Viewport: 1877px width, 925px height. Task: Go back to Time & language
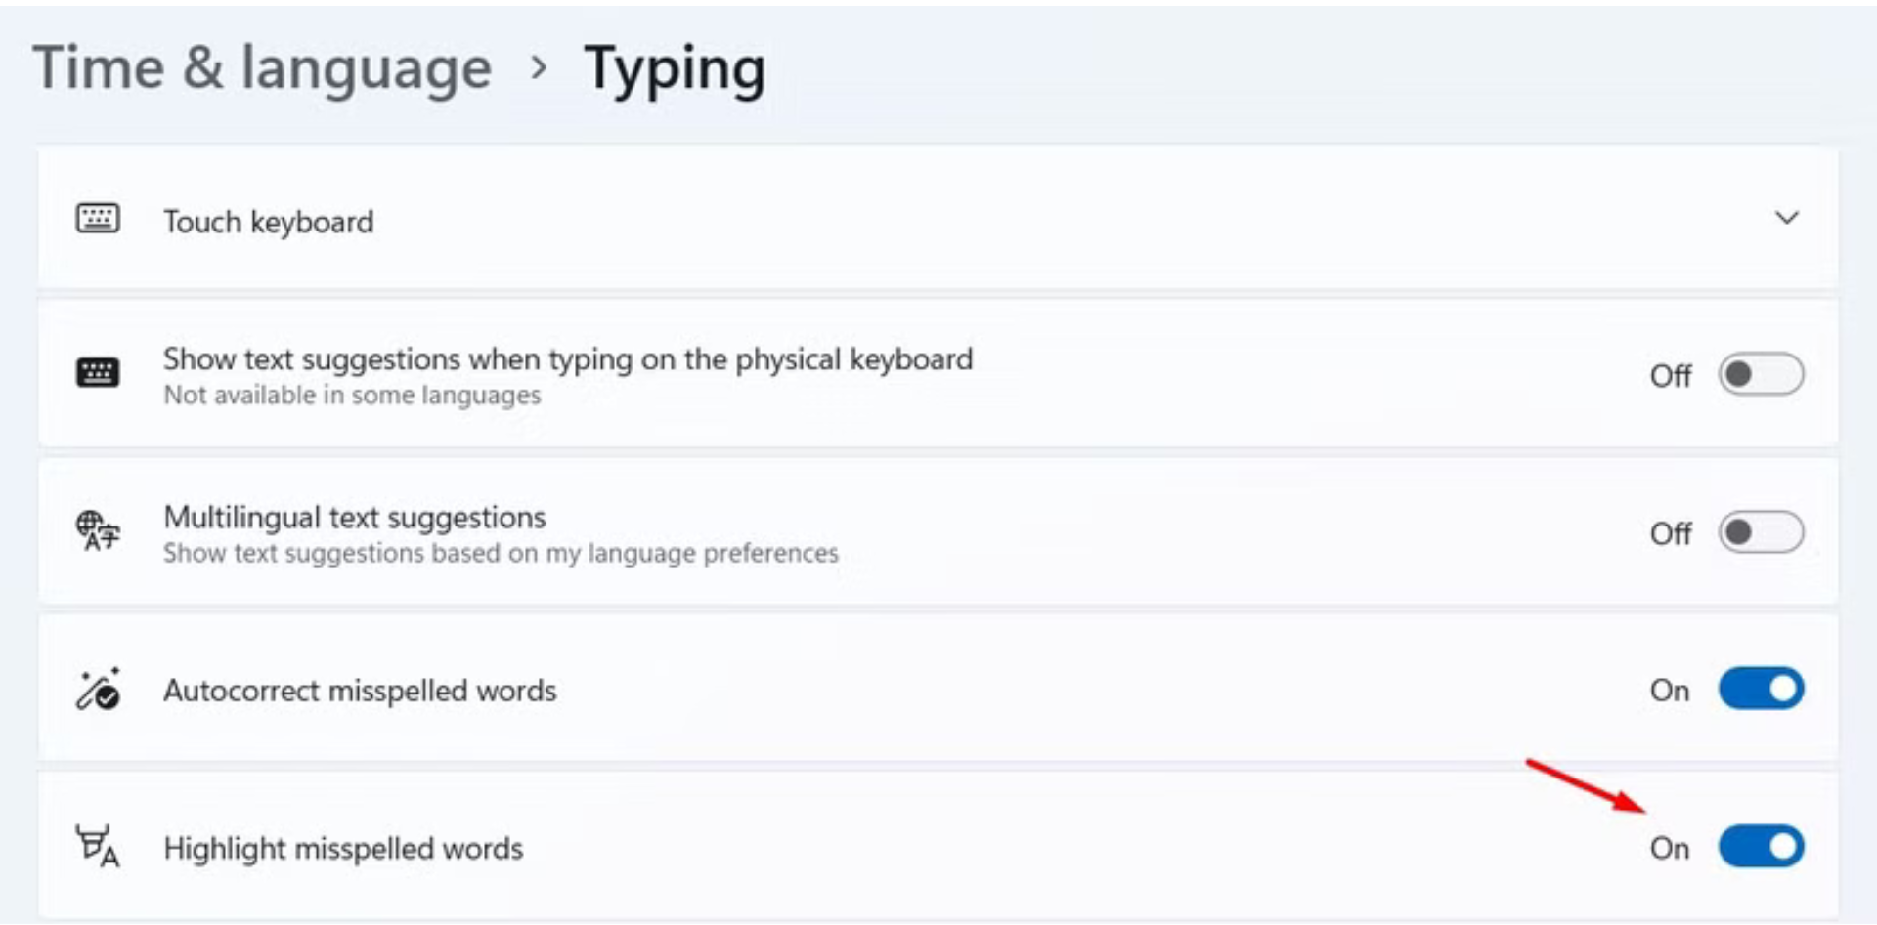point(262,68)
